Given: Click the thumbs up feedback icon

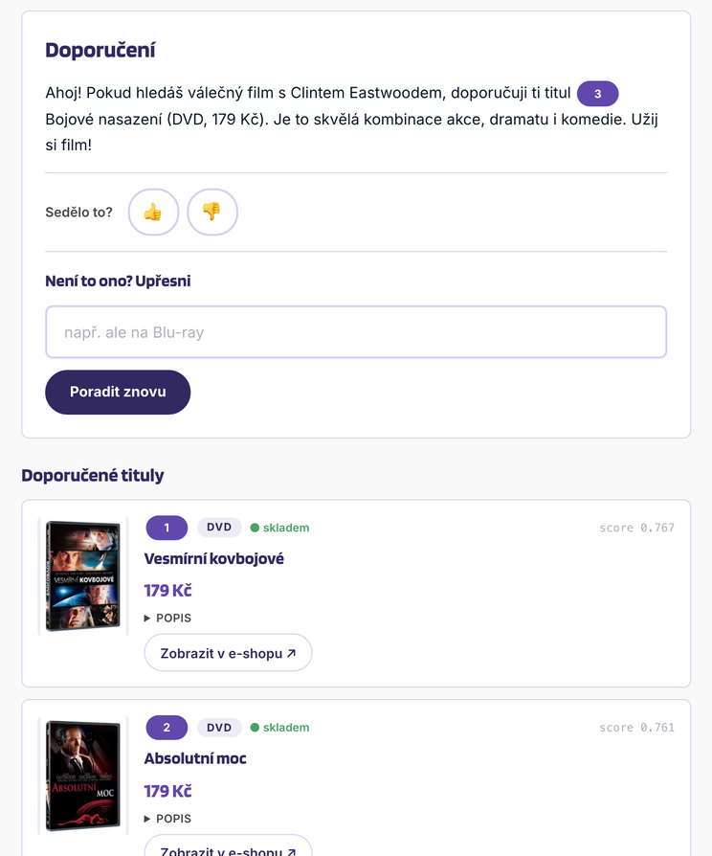Looking at the screenshot, I should pos(153,212).
